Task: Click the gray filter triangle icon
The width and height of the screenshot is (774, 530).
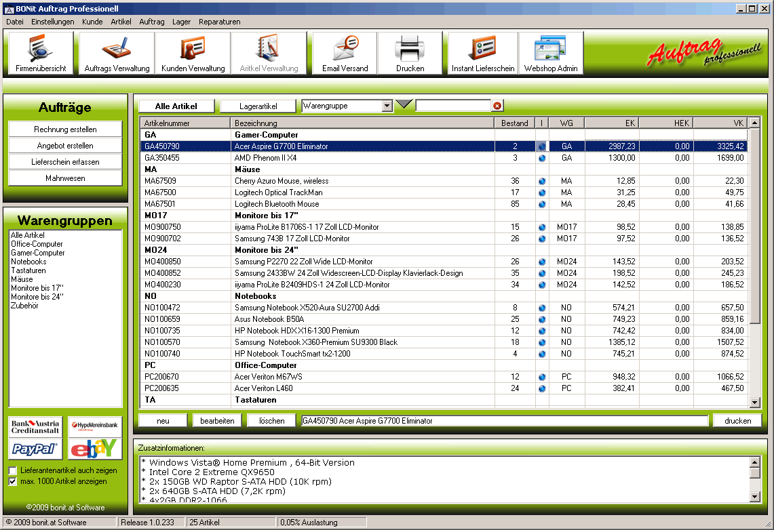Action: (404, 104)
